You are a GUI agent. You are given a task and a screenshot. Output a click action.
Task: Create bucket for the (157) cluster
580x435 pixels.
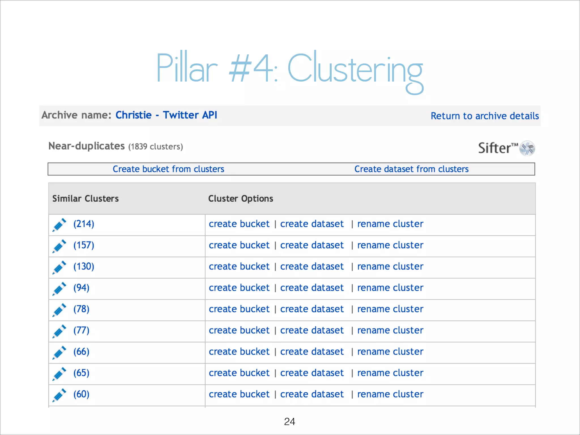(x=239, y=245)
